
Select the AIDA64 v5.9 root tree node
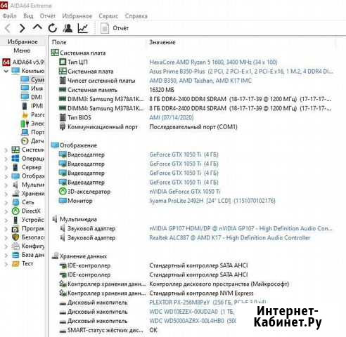click(x=23, y=62)
